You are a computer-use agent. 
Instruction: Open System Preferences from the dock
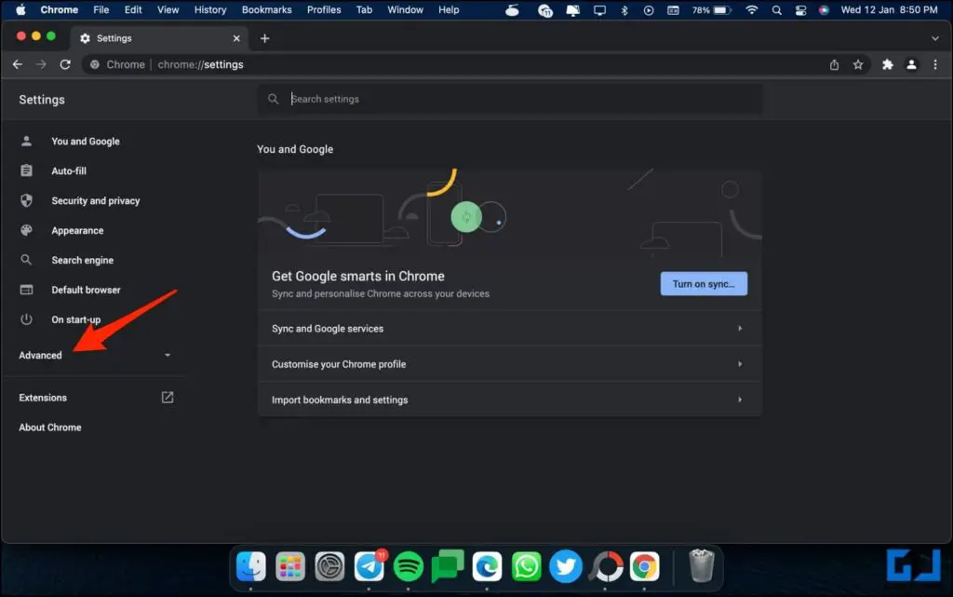point(329,566)
